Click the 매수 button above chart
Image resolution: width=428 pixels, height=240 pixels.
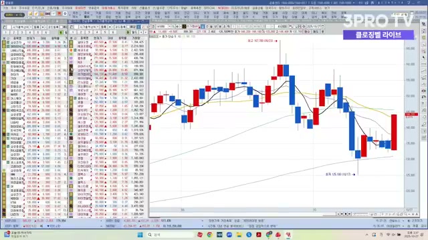point(307,31)
